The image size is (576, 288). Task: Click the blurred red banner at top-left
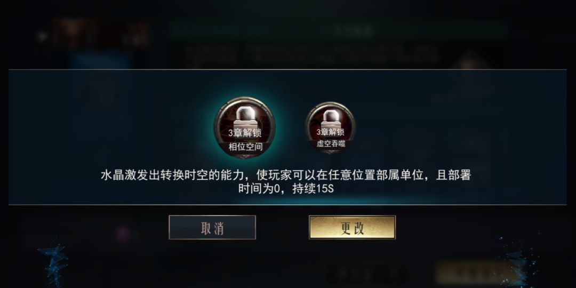pyautogui.click(x=101, y=34)
